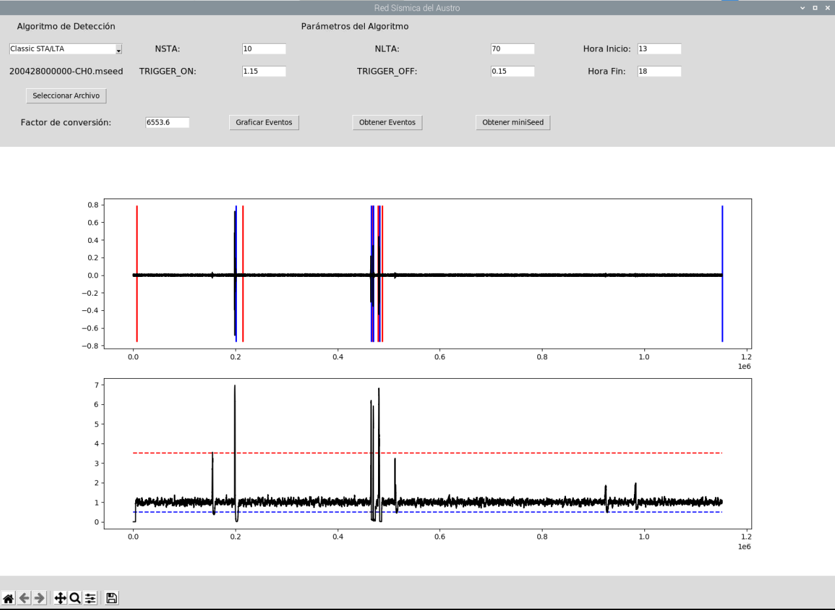
Task: Select the Zoom magnifier tool
Action: coord(75,598)
